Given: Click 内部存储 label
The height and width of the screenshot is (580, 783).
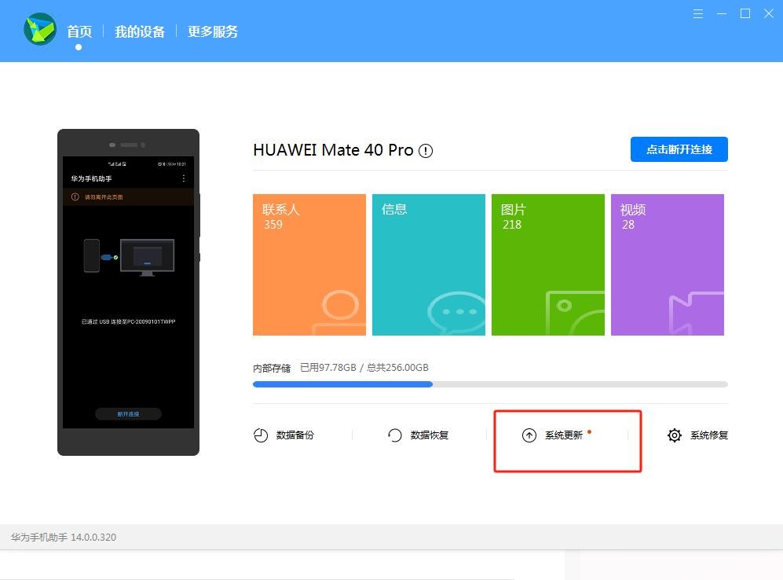Looking at the screenshot, I should (272, 368).
